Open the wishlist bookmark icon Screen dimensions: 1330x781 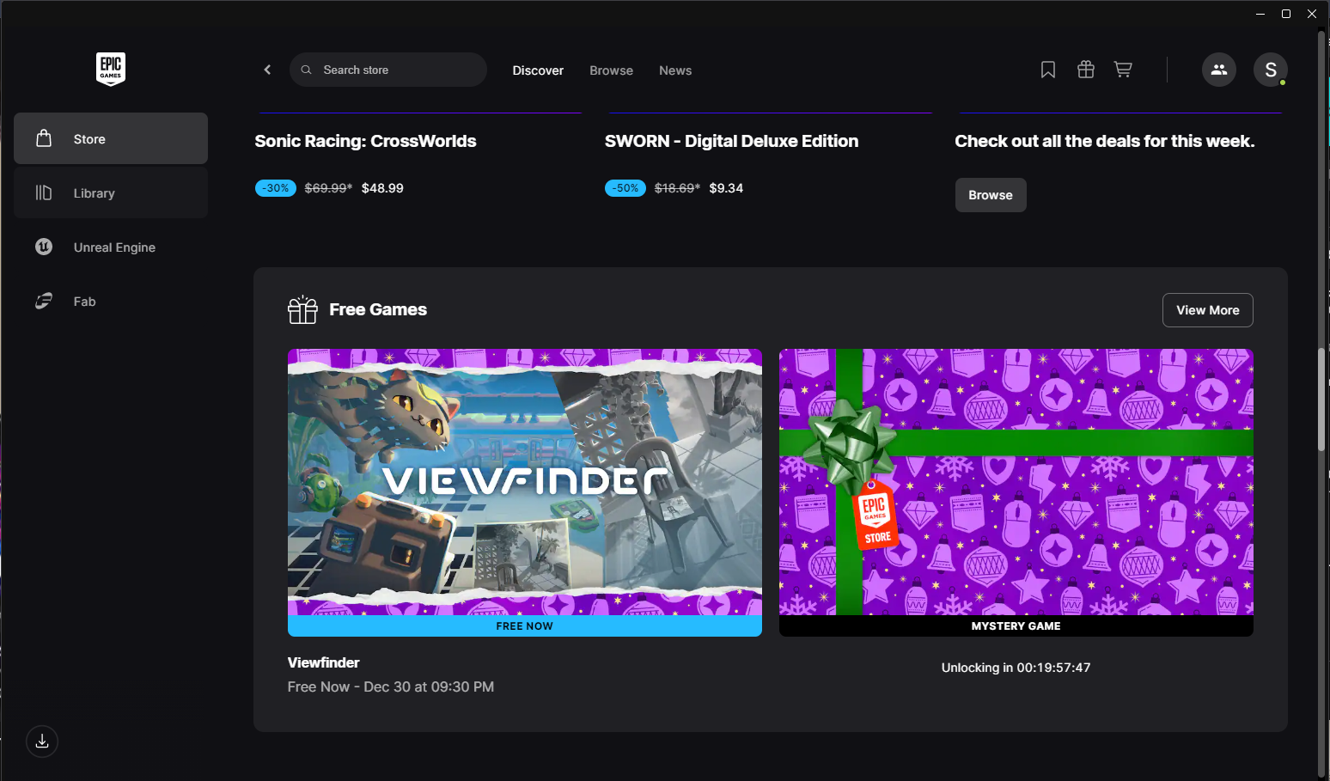click(1047, 70)
